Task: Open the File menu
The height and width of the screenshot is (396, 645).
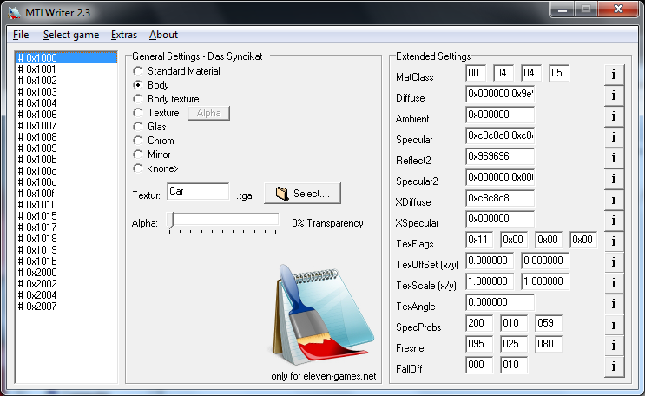Action: (21, 35)
